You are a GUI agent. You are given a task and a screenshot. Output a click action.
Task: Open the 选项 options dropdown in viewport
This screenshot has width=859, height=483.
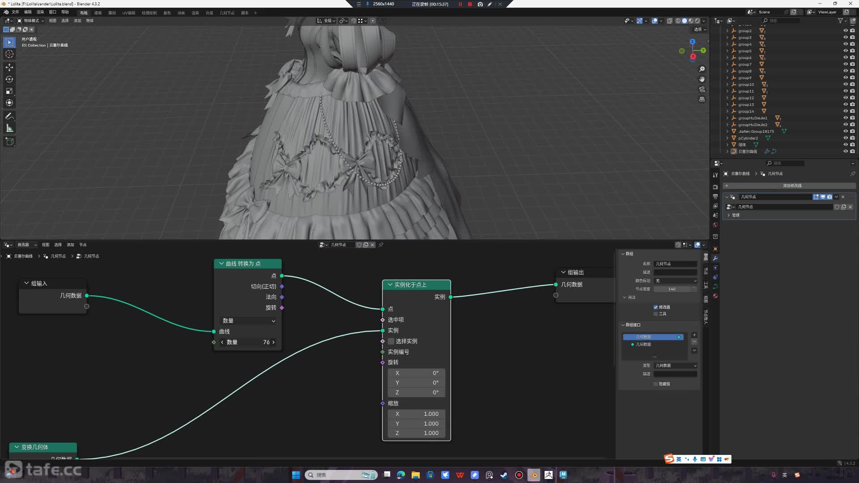pyautogui.click(x=700, y=30)
